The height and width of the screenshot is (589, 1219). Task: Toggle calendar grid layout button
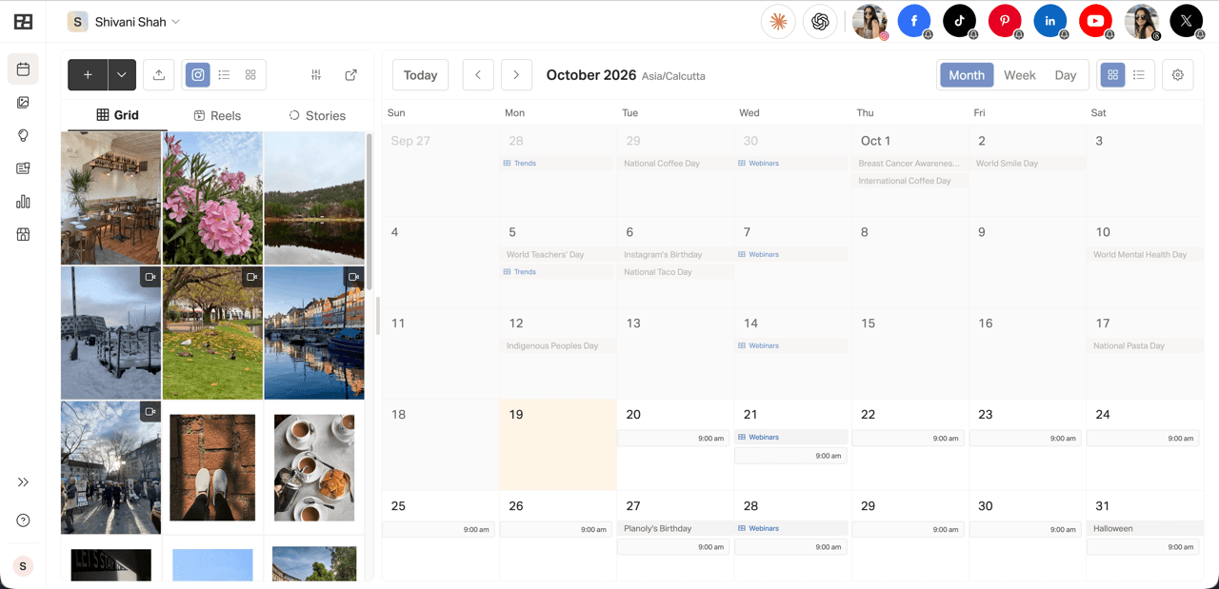[1112, 75]
